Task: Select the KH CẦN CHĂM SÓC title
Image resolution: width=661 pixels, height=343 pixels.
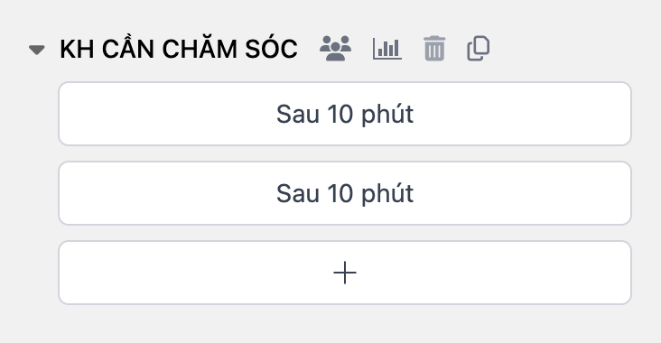Action: [179, 49]
